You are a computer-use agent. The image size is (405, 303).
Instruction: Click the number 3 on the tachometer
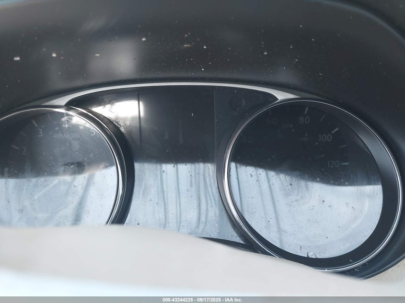click(40, 133)
